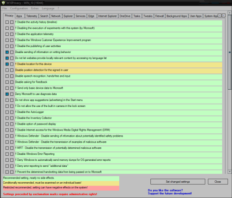The width and height of the screenshot is (232, 198).
Task: Select Windows Defender Disable sending of information row
Action: click(x=119, y=136)
